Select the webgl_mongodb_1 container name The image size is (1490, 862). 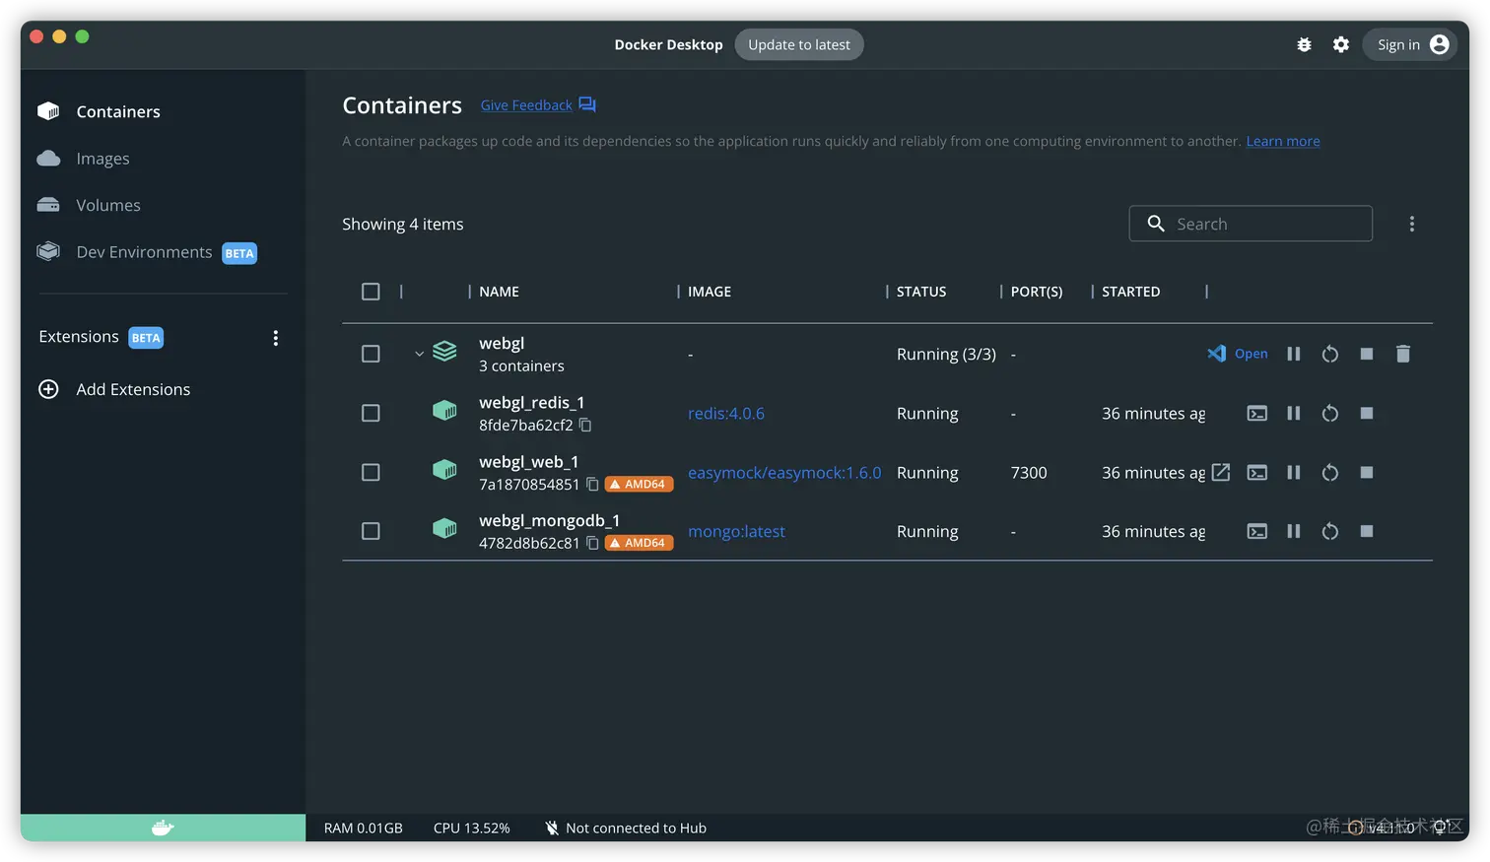(550, 520)
